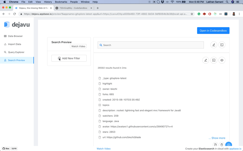Click the Wi-Fi status icon

tap(172, 2)
